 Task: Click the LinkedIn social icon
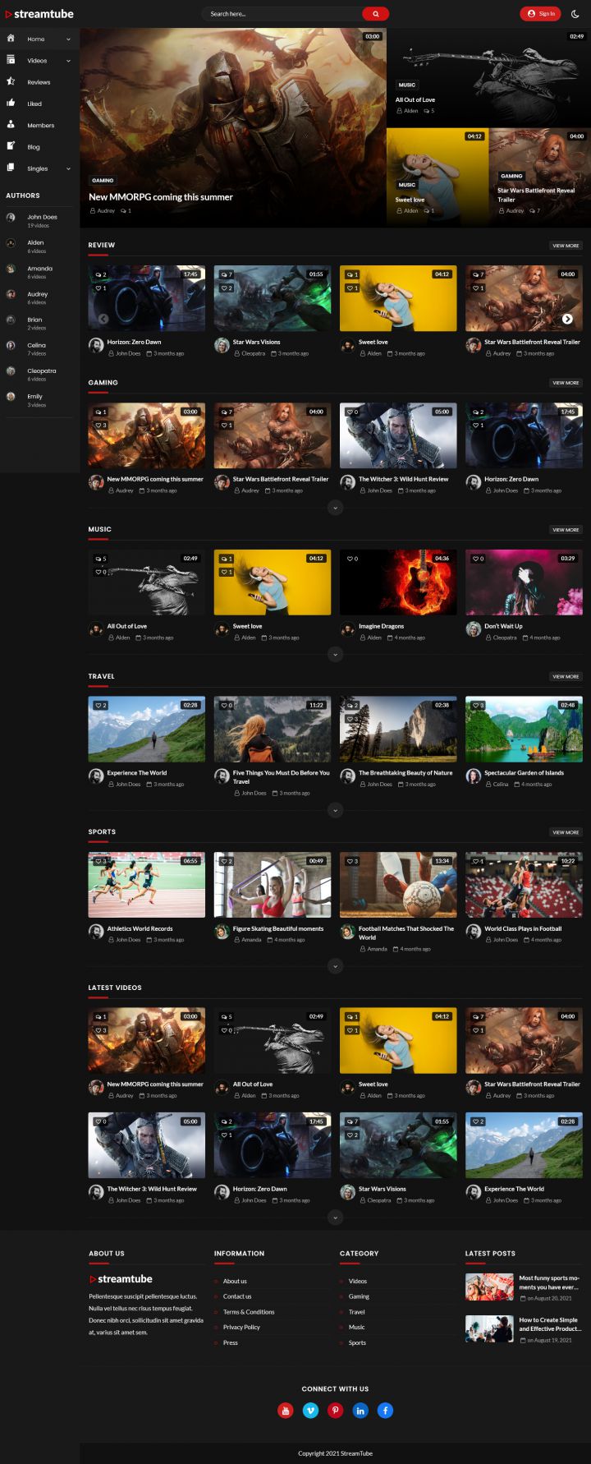(x=360, y=1411)
